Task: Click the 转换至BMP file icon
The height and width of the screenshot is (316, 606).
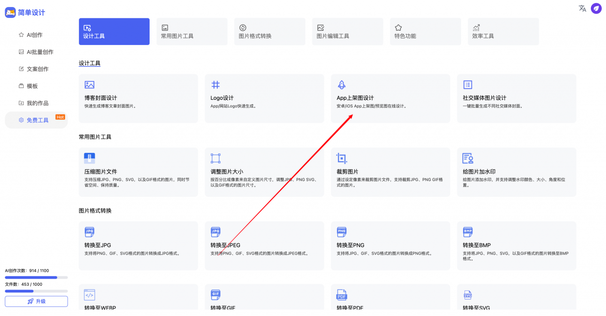Action: (x=468, y=232)
